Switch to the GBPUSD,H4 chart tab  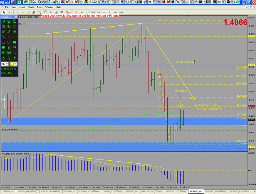tap(132, 192)
